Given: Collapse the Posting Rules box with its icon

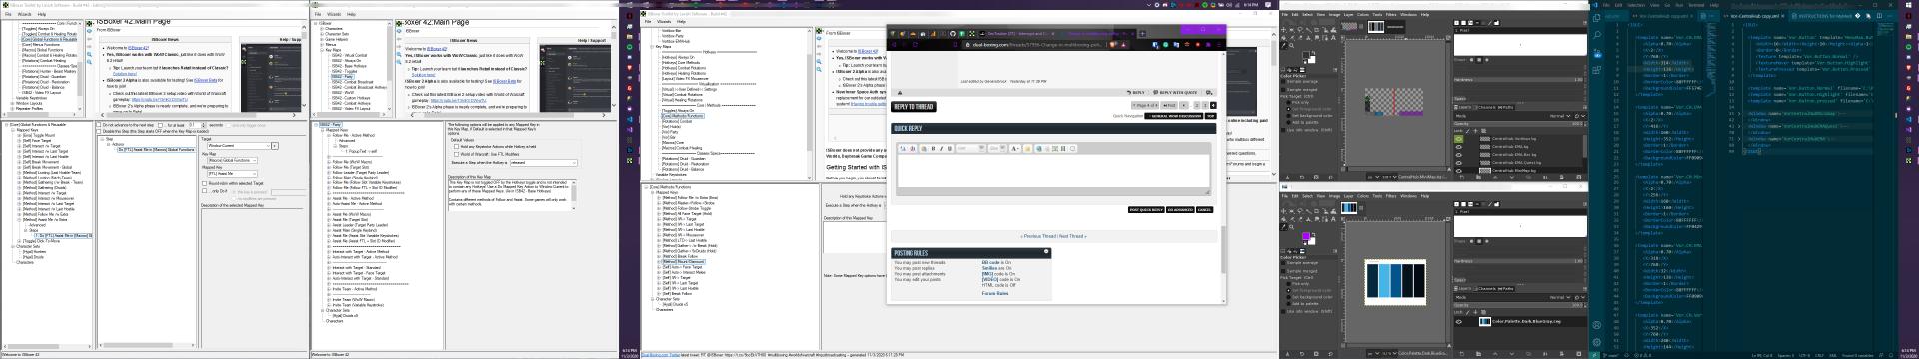Looking at the screenshot, I should [x=1046, y=251].
